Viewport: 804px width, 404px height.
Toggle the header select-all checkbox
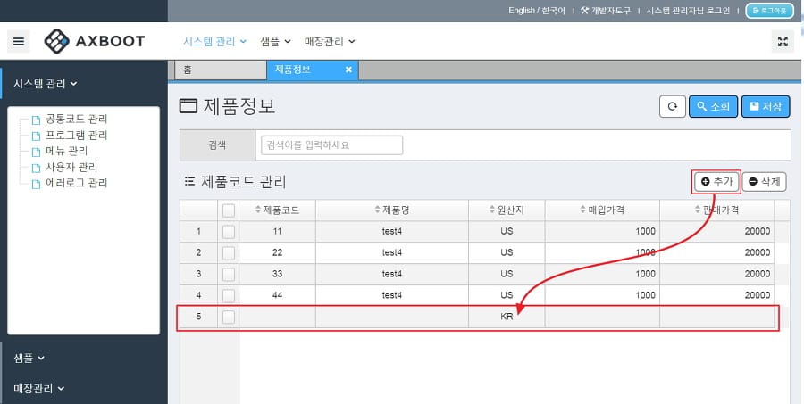229,210
